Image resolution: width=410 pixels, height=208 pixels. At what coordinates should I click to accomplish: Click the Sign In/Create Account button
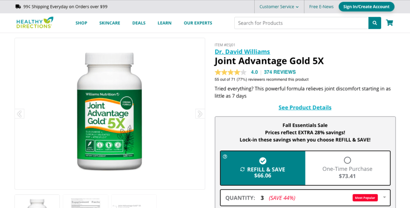coord(366,7)
